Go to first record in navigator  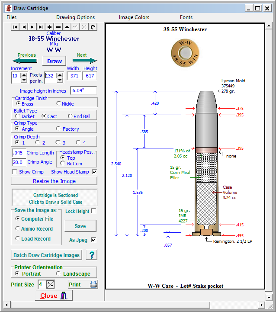pyautogui.click(x=15, y=27)
